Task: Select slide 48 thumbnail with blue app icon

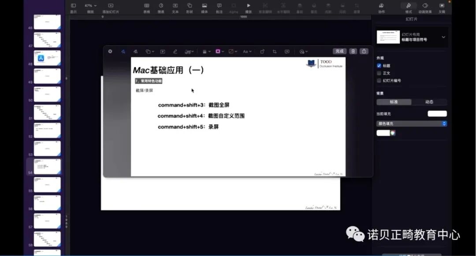Action: tap(47, 58)
